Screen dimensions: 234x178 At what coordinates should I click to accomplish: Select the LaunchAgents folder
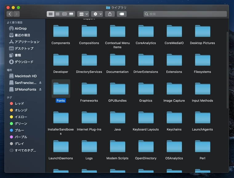tap(203, 117)
